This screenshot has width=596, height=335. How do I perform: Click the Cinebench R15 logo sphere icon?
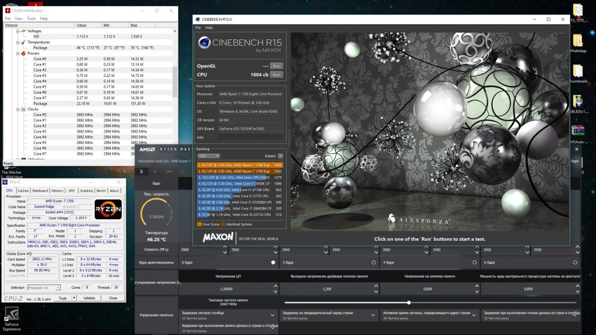point(204,43)
